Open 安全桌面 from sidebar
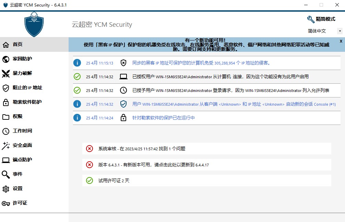The height and width of the screenshot is (222, 345). 34,145
